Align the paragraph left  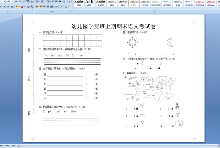(37, 7)
